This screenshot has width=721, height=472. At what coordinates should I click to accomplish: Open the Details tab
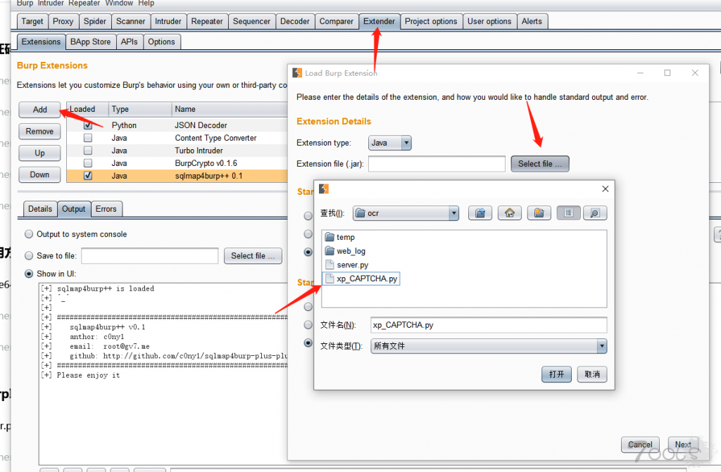pos(40,209)
